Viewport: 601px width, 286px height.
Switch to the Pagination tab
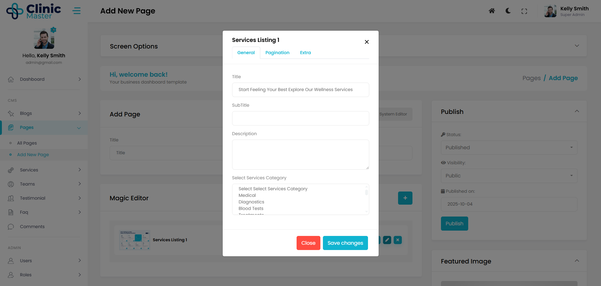tap(277, 53)
